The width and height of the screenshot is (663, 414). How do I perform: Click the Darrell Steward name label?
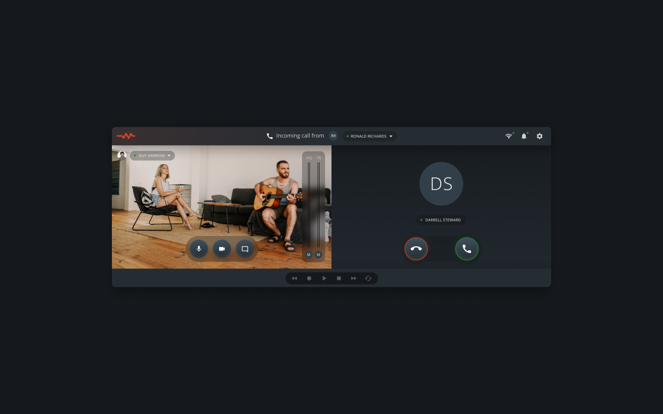442,220
